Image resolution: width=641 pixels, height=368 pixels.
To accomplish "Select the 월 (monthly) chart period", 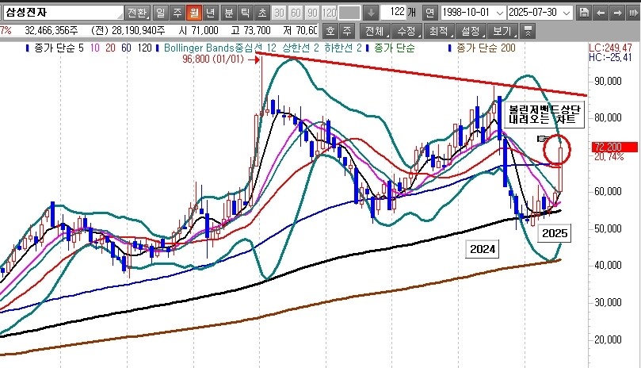I will (194, 13).
